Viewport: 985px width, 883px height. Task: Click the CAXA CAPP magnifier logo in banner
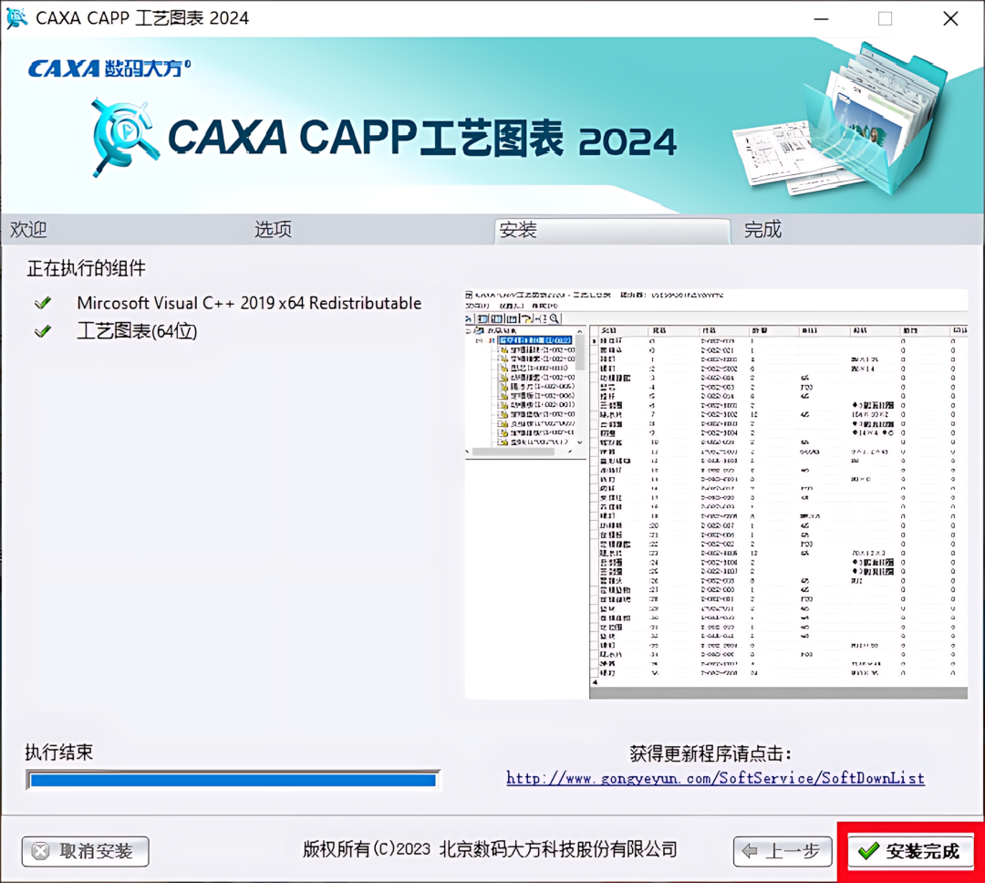click(124, 137)
